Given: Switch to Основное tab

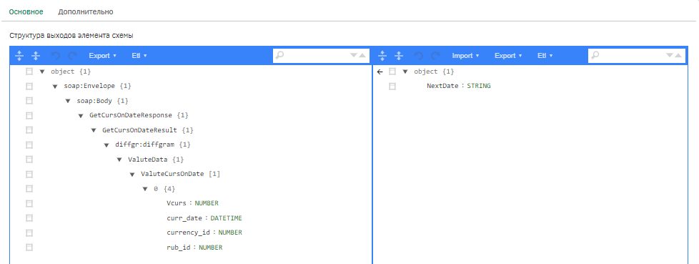Looking at the screenshot, I should click(26, 11).
